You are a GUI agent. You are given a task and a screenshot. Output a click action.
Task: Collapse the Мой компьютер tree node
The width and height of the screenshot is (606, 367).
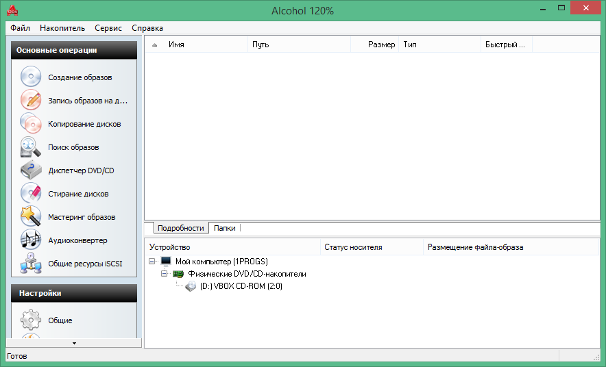[x=152, y=262]
